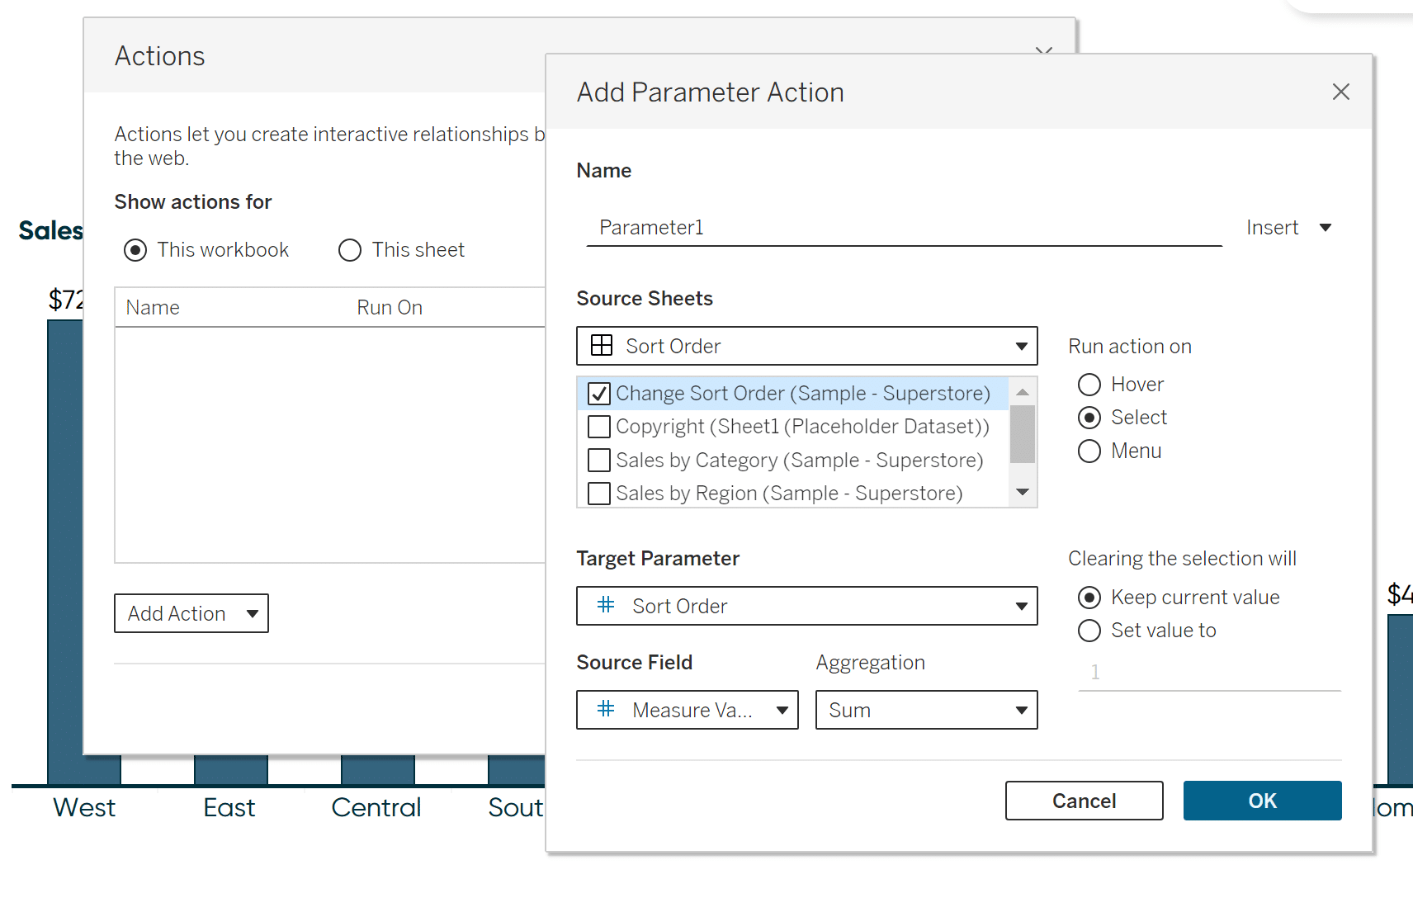Screen dimensions: 1413x898
Task: Click the number icon in Source Field
Action: (x=606, y=709)
